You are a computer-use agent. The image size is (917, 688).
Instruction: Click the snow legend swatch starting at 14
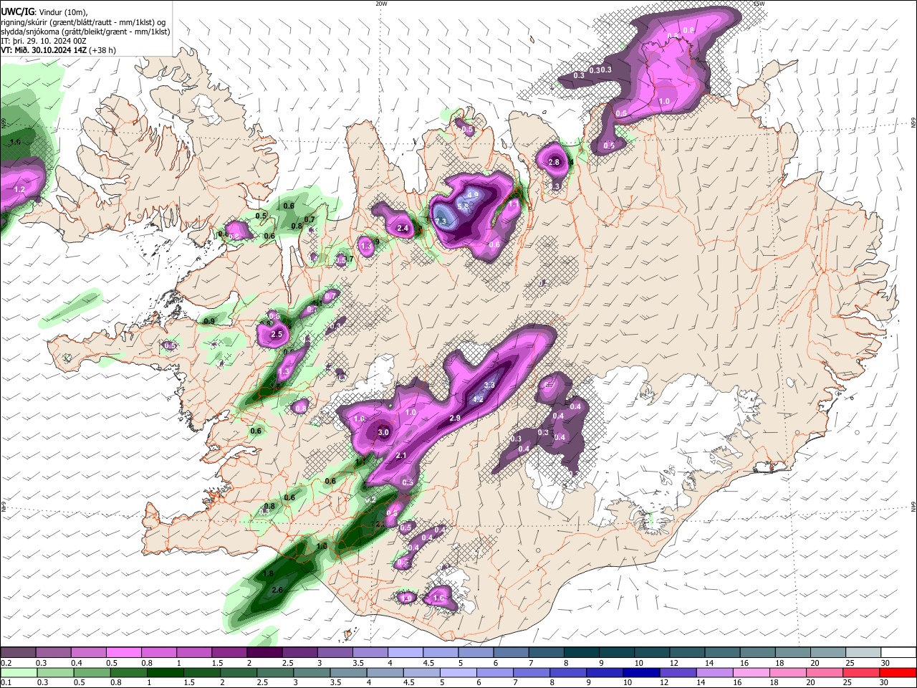722,653
